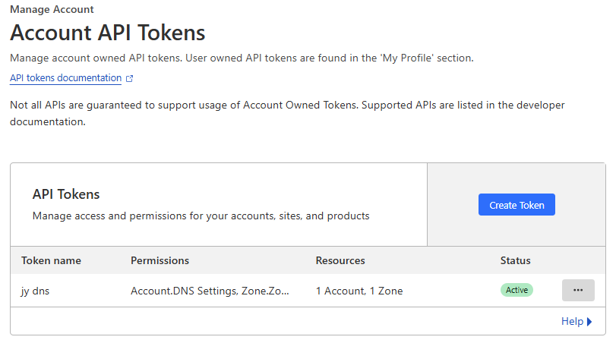Screen dimensions: 616x340
Task: Click the 1 Account, 1 Zone resources text
Action: click(359, 291)
